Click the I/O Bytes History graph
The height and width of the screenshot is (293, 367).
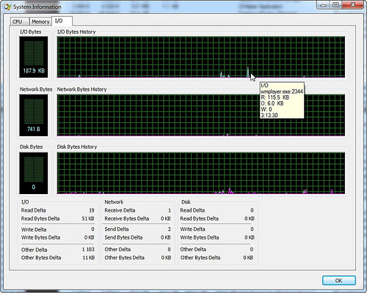201,57
